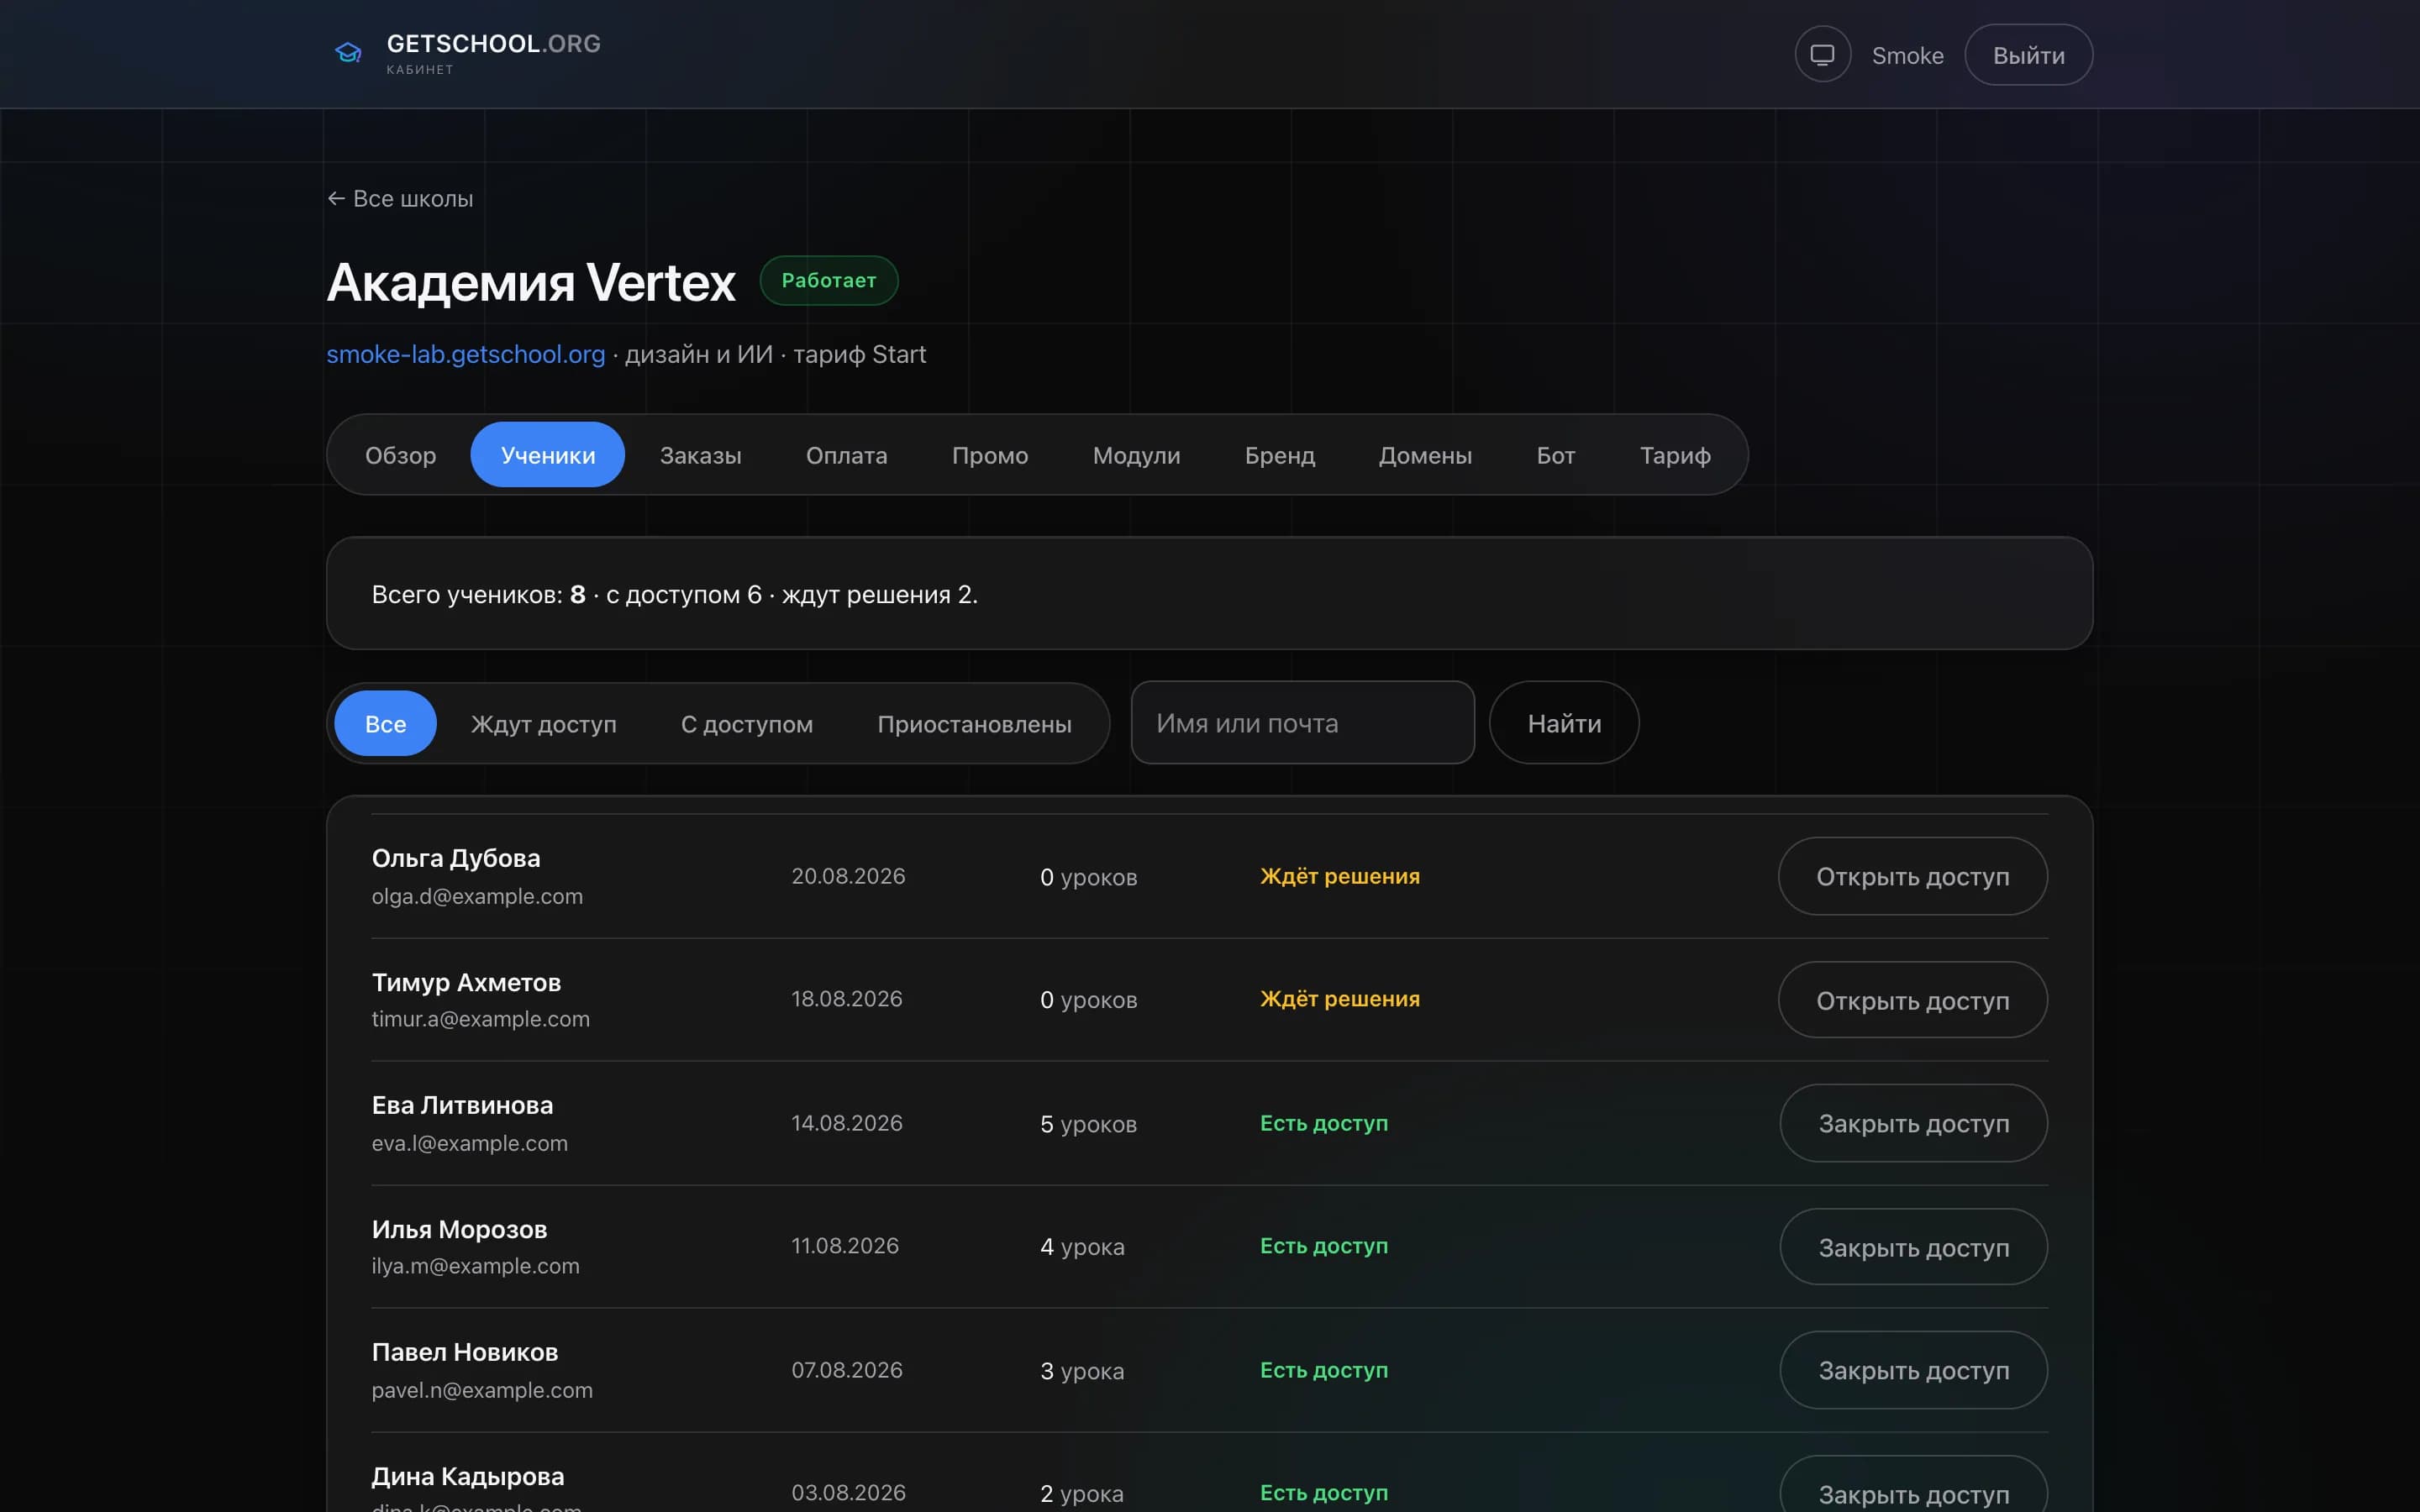Select the Ученики tab
This screenshot has height=1512, width=2420.
(548, 455)
